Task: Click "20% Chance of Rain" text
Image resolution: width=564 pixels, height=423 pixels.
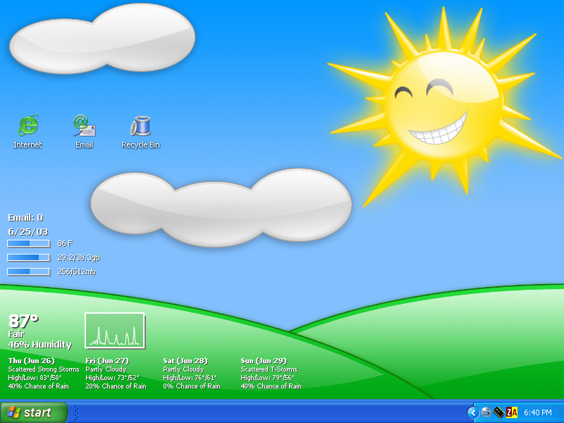Action: [116, 386]
